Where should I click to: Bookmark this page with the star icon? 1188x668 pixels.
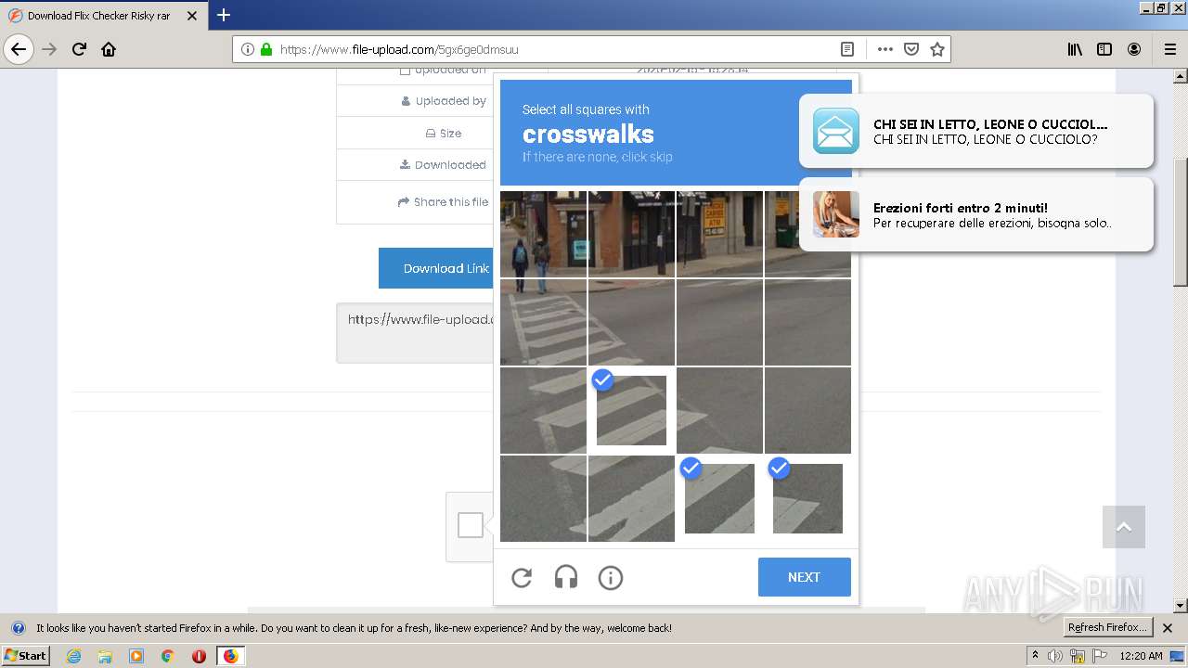coord(937,49)
